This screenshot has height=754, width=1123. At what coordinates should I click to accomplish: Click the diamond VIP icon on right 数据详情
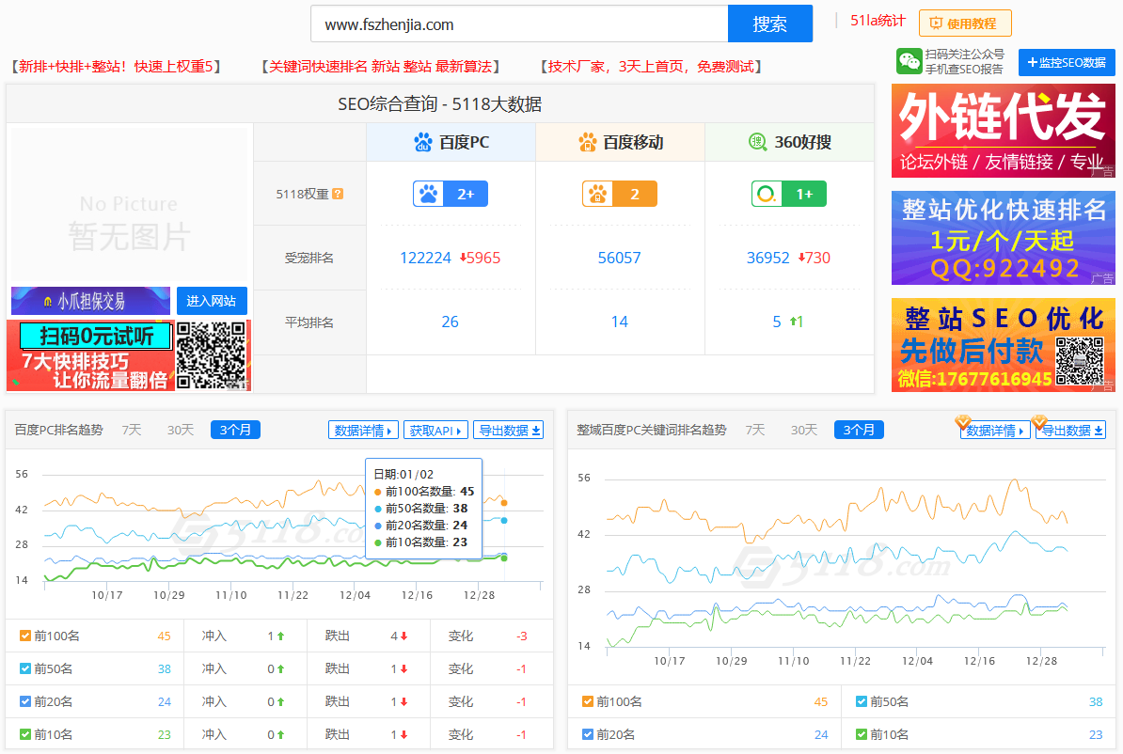[962, 421]
